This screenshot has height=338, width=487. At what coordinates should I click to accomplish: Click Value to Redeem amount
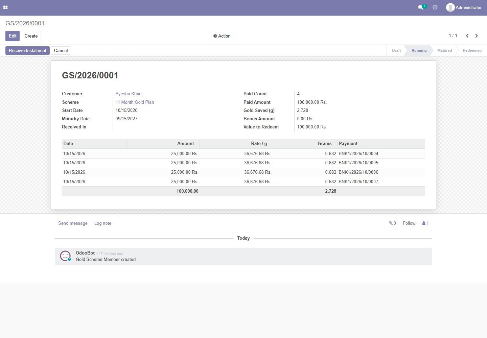coord(312,127)
